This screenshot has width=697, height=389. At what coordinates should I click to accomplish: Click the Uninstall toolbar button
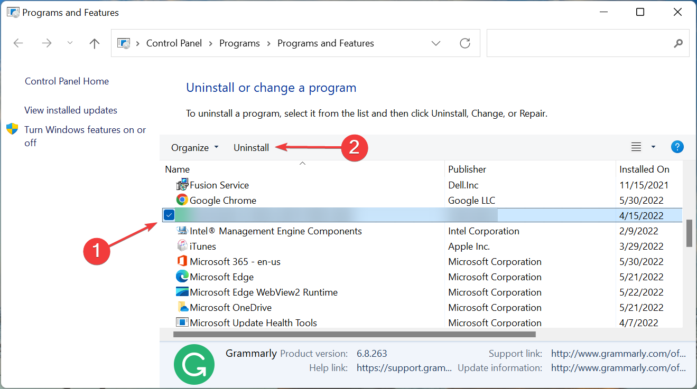click(x=252, y=148)
